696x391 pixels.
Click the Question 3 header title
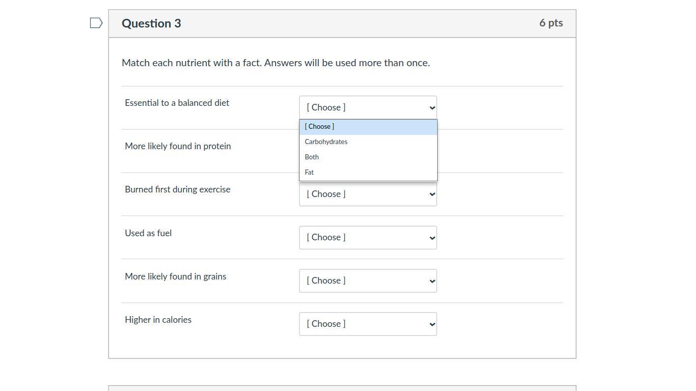[151, 23]
